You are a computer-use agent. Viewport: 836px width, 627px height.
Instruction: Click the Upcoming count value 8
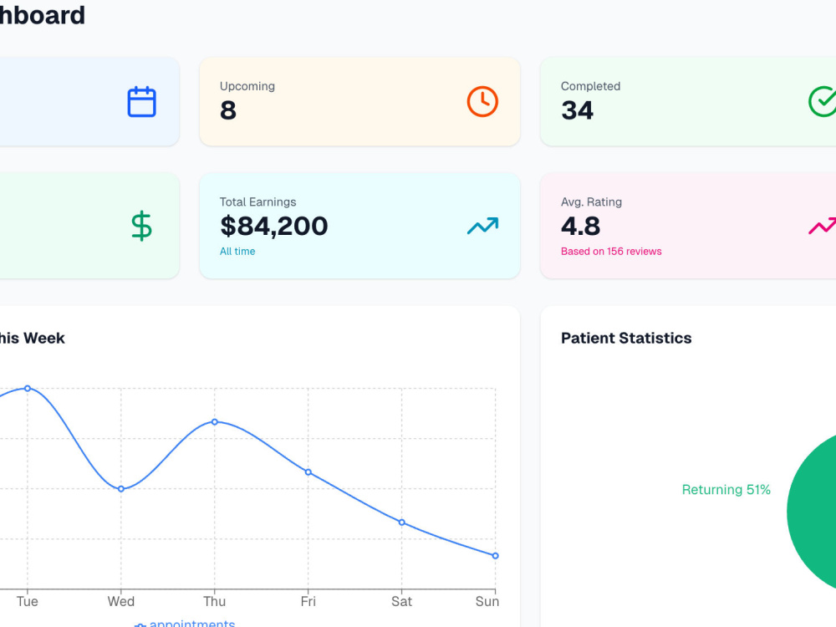[228, 110]
